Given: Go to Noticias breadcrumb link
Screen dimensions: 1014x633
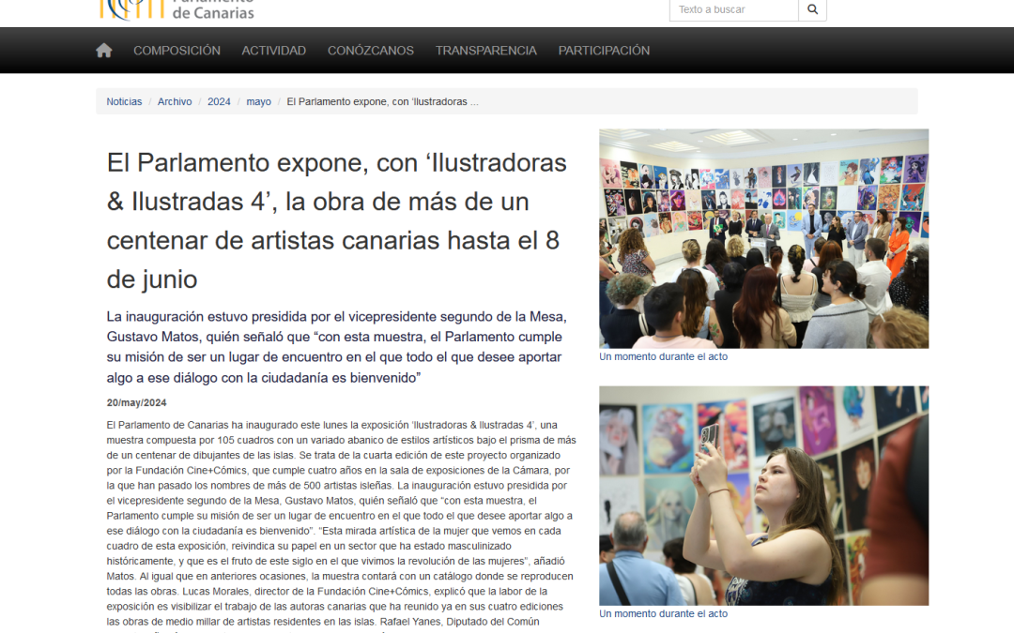Looking at the screenshot, I should coord(124,101).
